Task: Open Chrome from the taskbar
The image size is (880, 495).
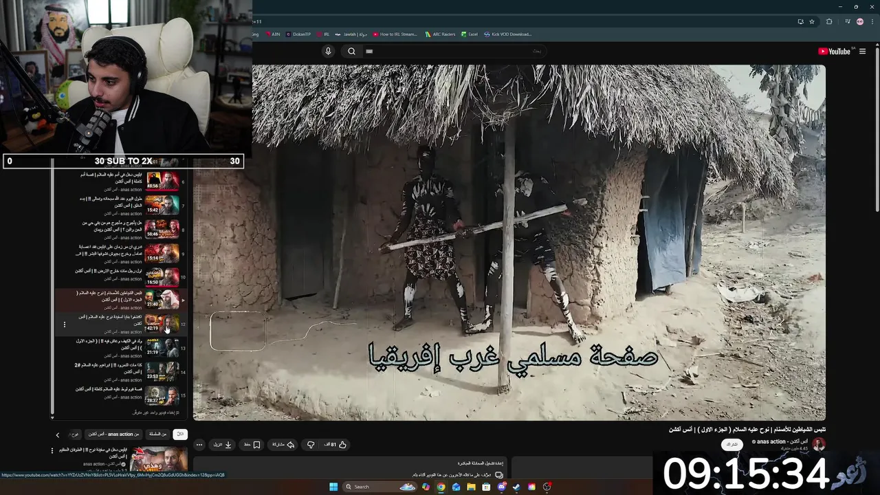Action: [x=441, y=487]
